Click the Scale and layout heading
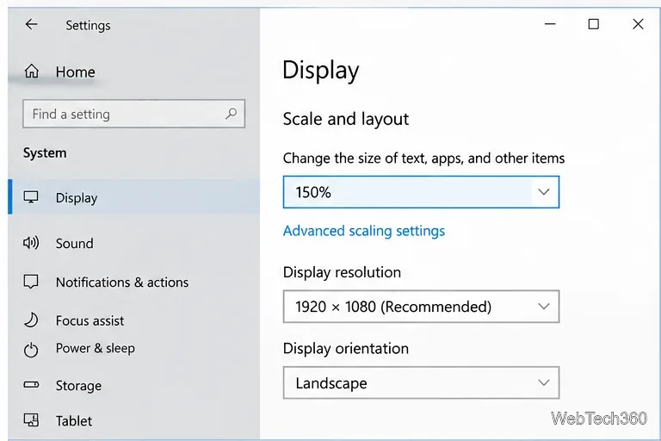The height and width of the screenshot is (441, 661). tap(346, 119)
